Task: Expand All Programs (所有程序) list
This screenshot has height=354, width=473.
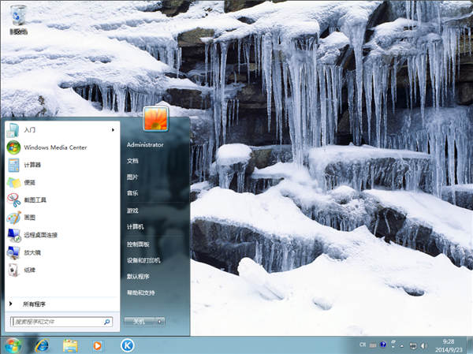Action: pos(34,304)
